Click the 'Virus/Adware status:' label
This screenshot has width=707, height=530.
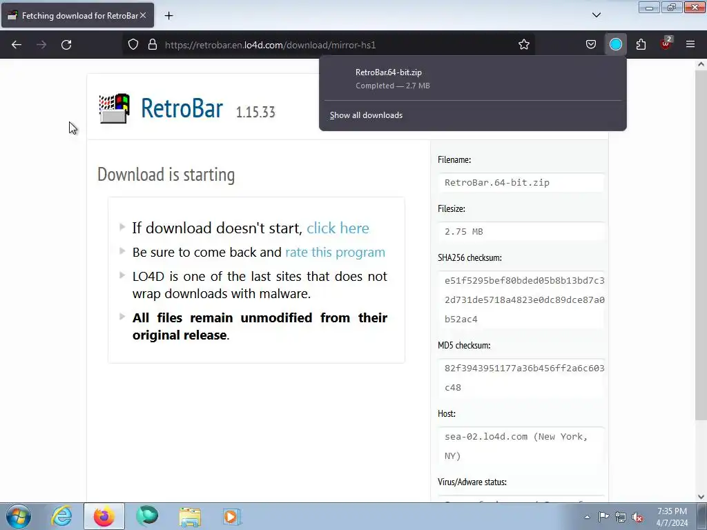[472, 482]
